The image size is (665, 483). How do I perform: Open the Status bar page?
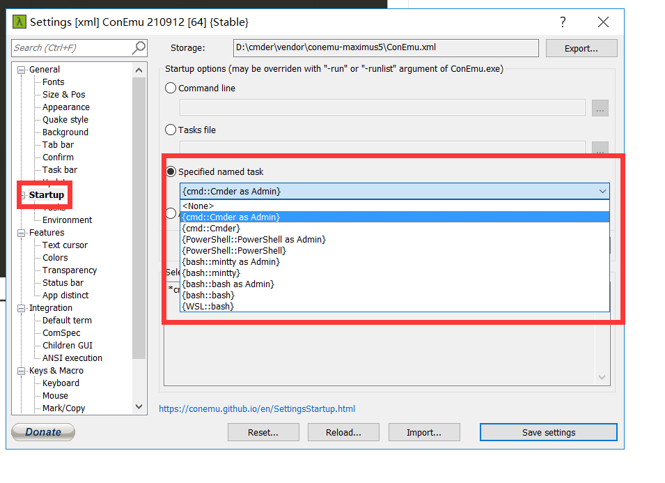point(63,283)
